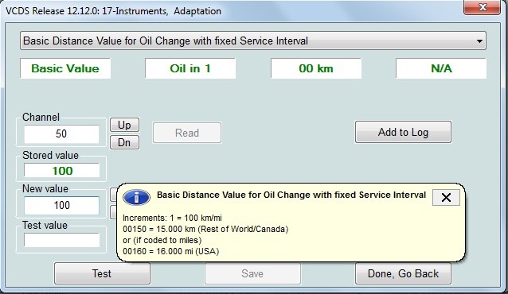Open the adaptation channel dropdown list

tap(252, 41)
